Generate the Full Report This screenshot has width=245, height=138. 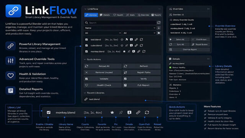[142, 85]
